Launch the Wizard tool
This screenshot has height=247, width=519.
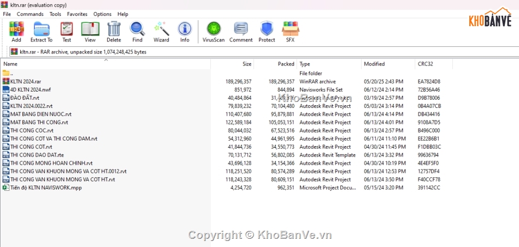point(161,29)
